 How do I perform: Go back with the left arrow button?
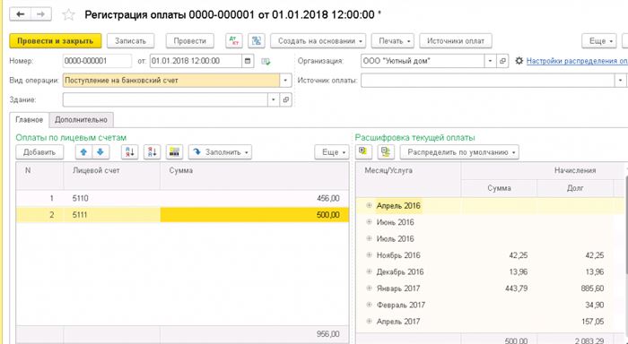(20, 14)
